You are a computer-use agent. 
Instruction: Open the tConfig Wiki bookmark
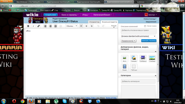click(64, 10)
